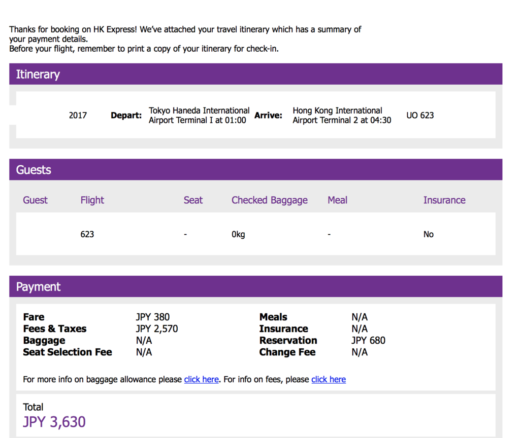Click the 'Thanks for booking on HK Express!' sentence

[73, 29]
